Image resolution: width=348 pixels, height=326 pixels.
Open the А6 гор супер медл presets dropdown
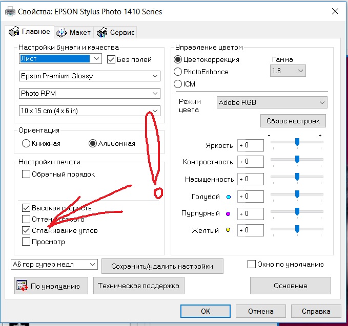54,265
